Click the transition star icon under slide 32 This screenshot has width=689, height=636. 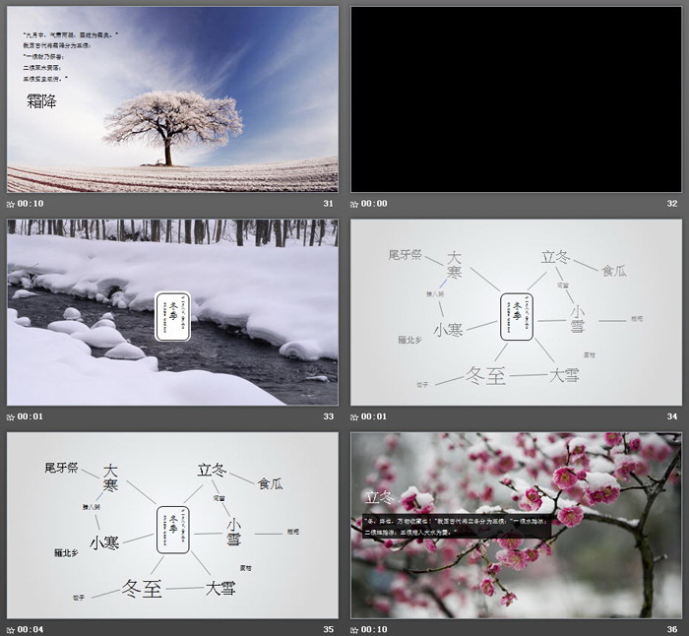355,204
